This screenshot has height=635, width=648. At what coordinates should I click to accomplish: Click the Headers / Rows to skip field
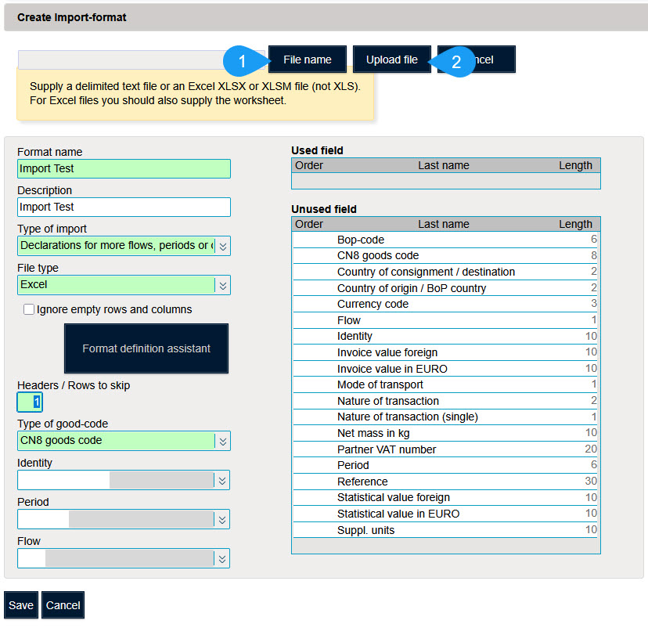pyautogui.click(x=30, y=400)
